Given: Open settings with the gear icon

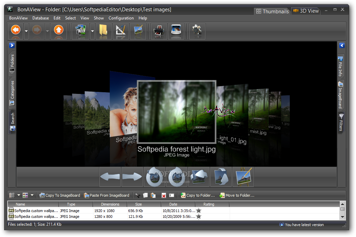Looking at the screenshot, I should 197,31.
